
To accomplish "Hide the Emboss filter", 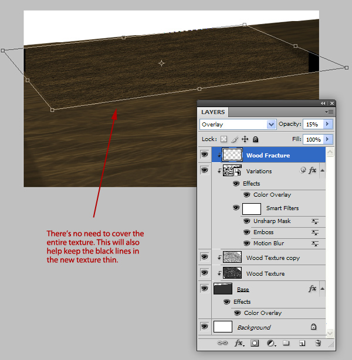I will click(x=246, y=232).
